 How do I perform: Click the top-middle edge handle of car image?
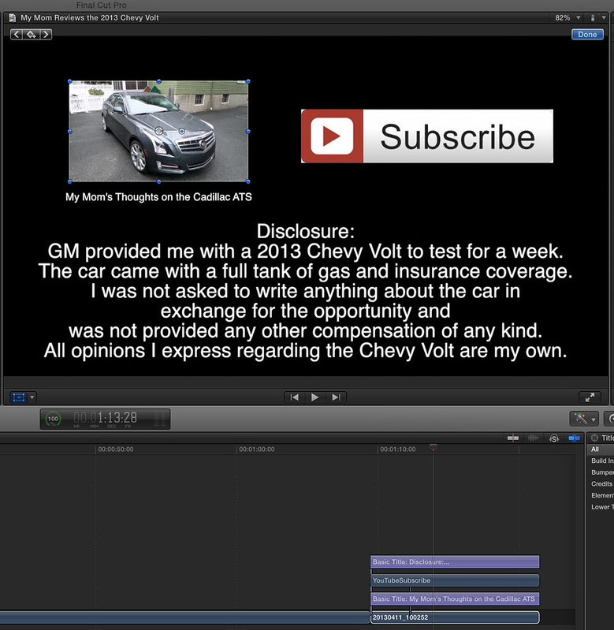tap(159, 81)
